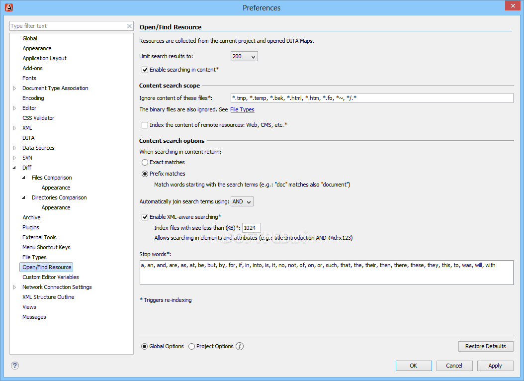Select Appearance under Files Comparison
Image resolution: width=524 pixels, height=381 pixels.
pos(56,188)
